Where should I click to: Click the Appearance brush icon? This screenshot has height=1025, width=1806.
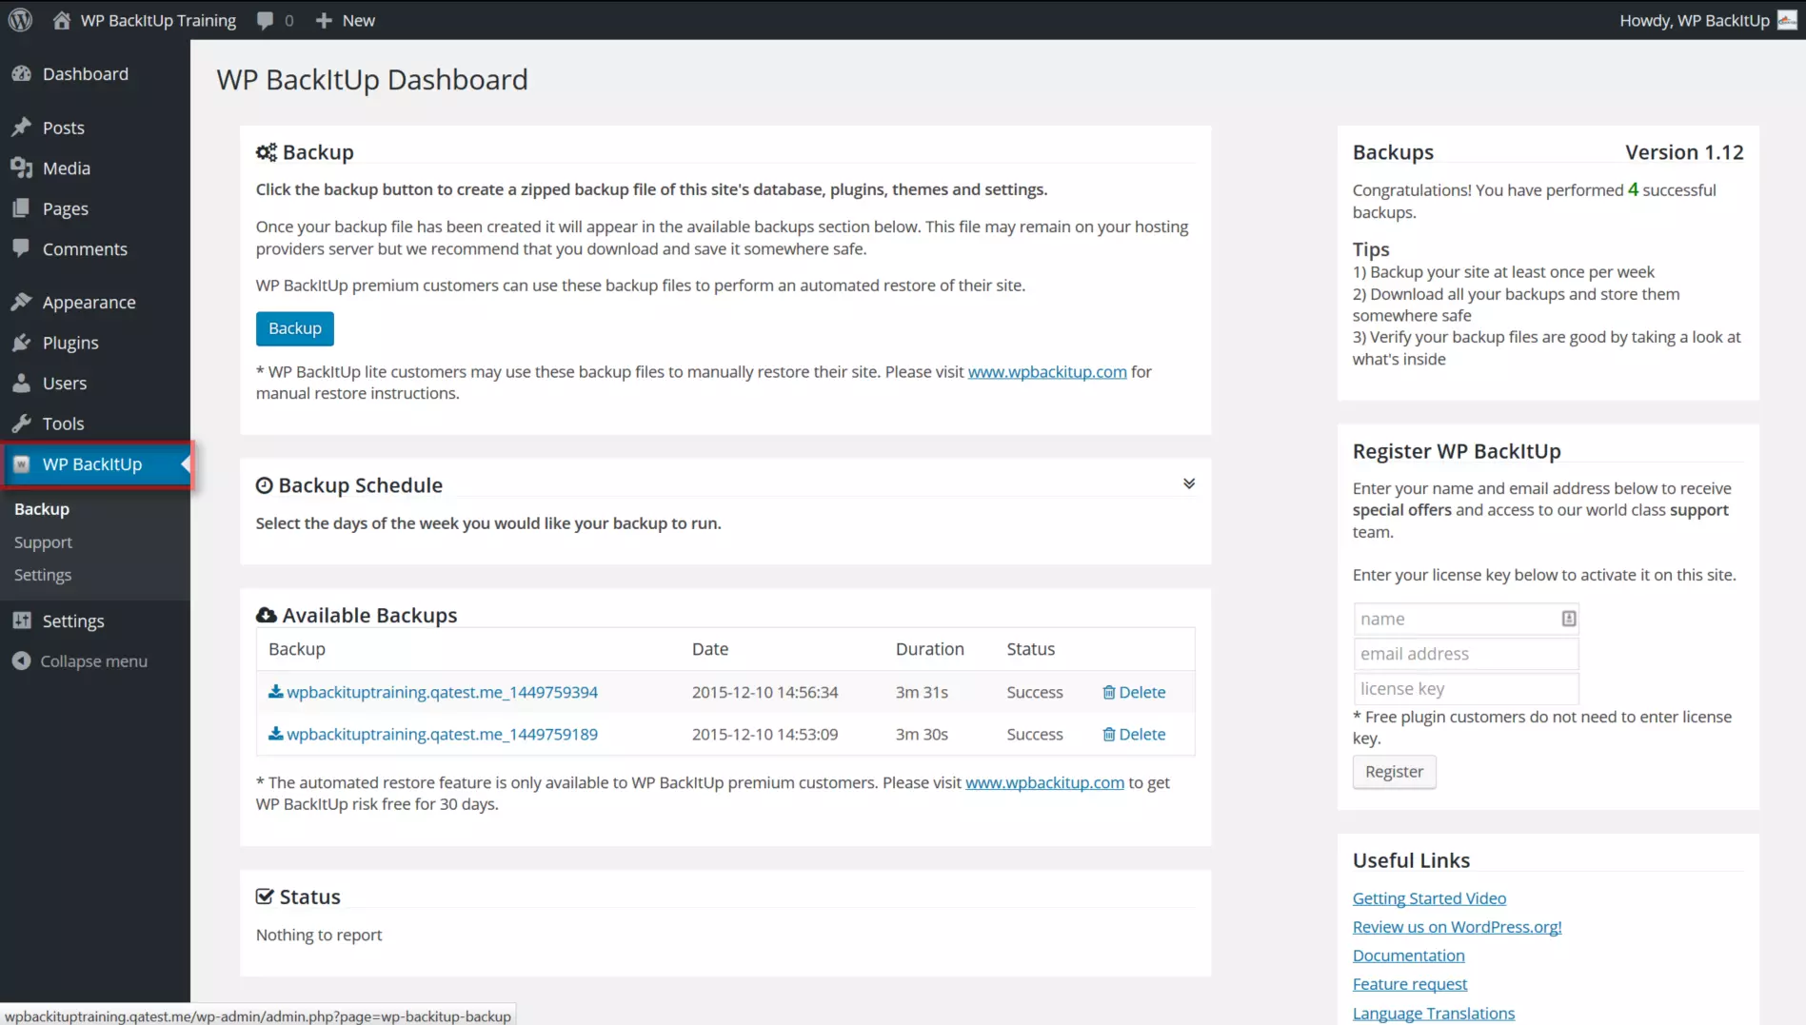point(22,302)
